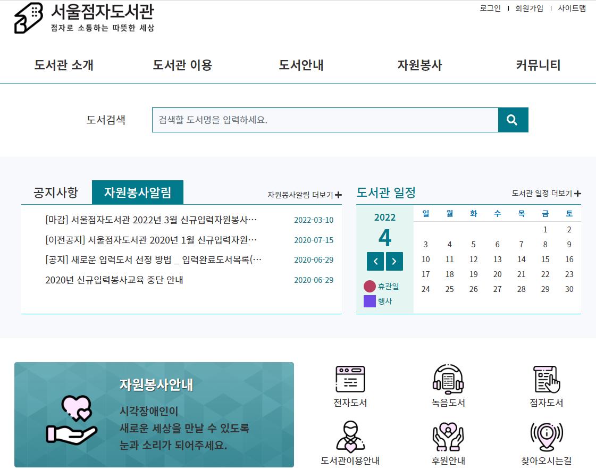Open the 도서관이용안내 icon

pos(350,443)
